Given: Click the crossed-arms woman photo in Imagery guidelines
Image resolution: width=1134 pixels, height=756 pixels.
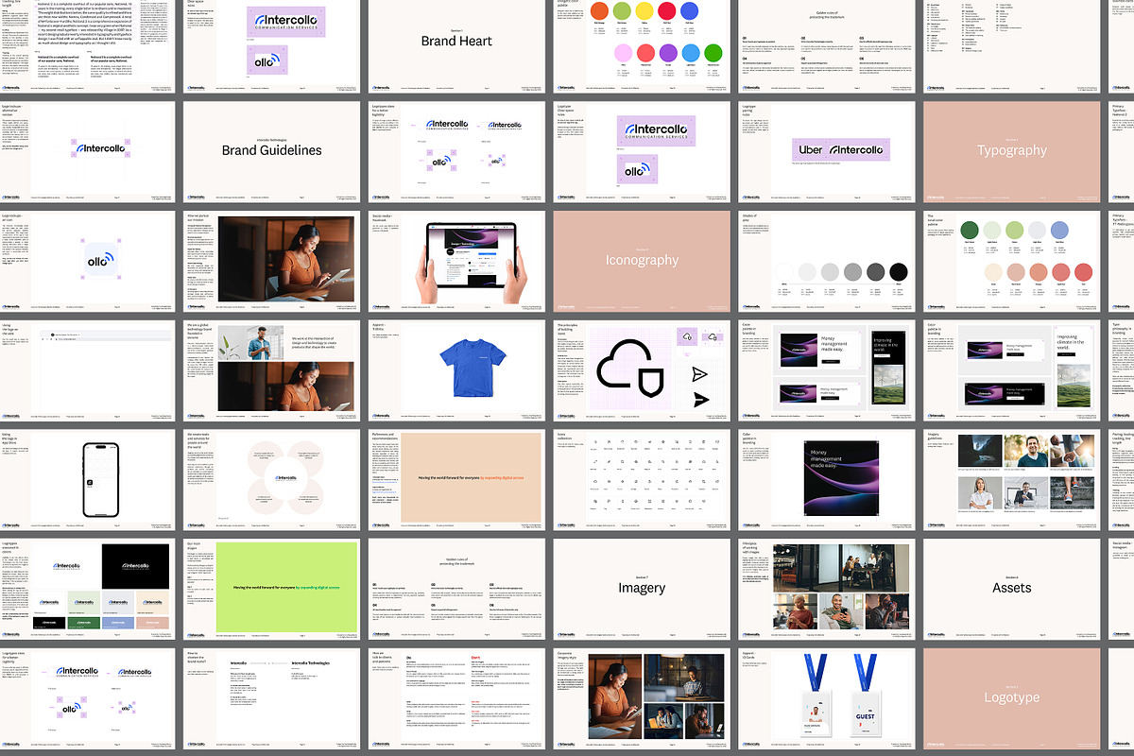Looking at the screenshot, I should pos(981,491).
